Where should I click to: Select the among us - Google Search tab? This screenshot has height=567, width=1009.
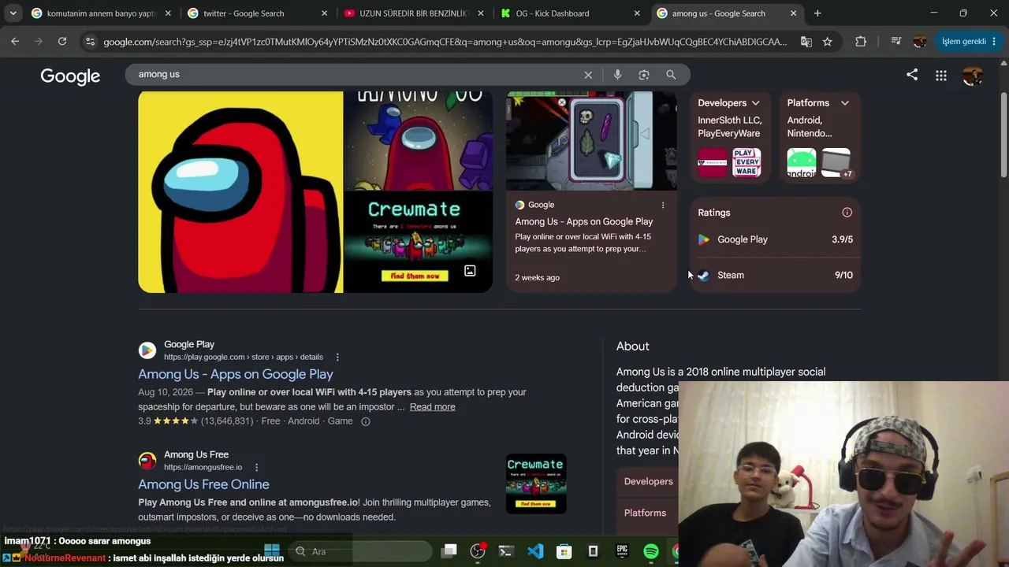pos(727,13)
